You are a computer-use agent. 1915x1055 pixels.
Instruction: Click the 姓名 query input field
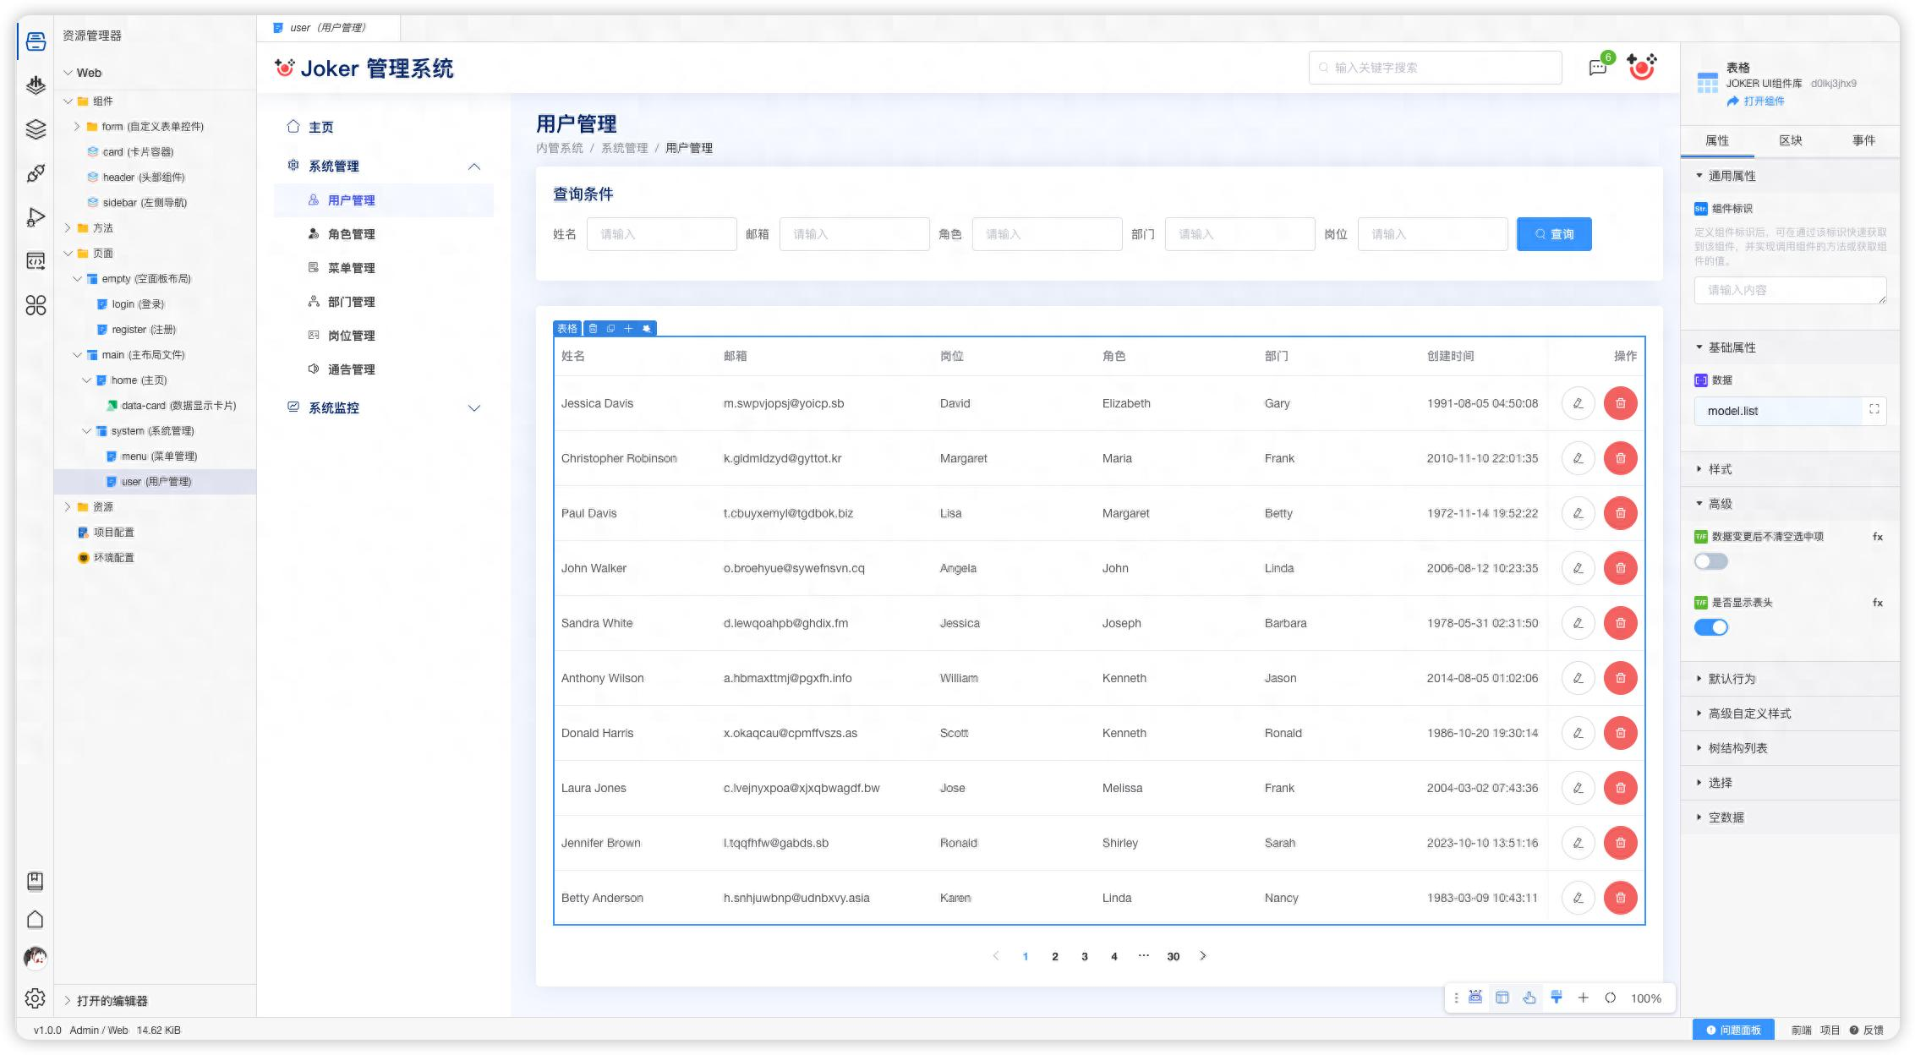[661, 234]
